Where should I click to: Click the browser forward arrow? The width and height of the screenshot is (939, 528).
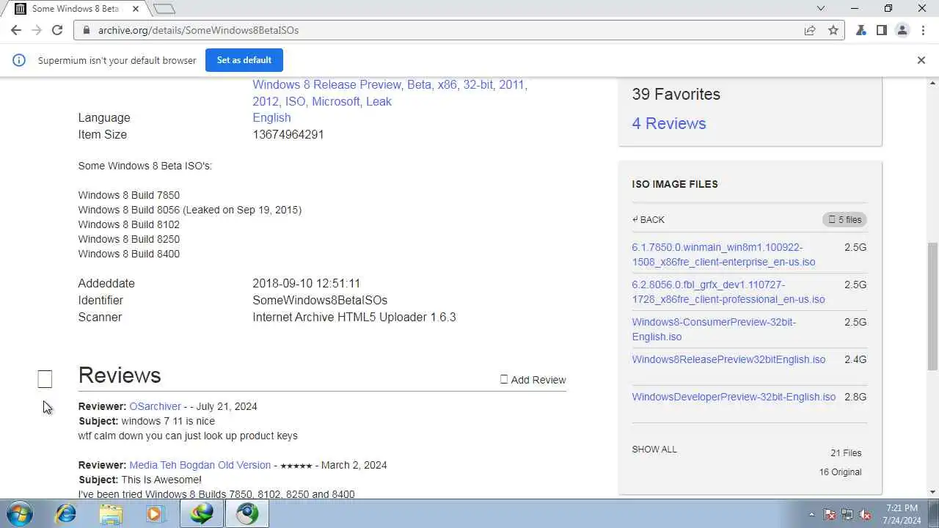click(x=37, y=30)
